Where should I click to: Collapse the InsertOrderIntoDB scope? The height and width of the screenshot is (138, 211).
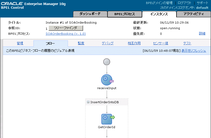point(88,102)
